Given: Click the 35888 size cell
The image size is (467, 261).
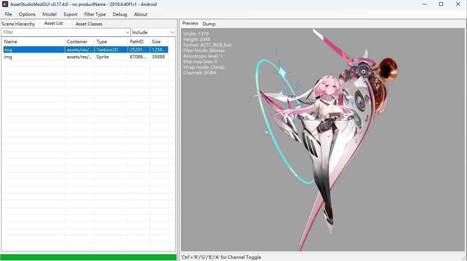Looking at the screenshot, I should pos(158,57).
